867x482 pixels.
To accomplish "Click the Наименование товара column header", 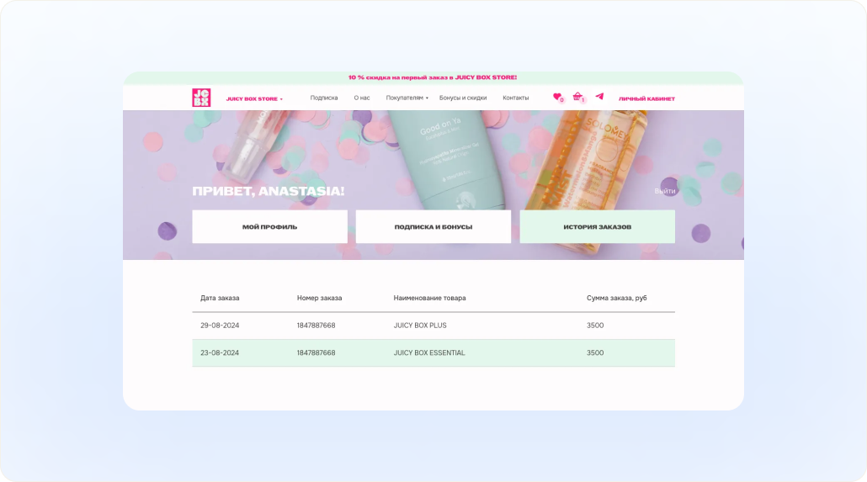I will (x=429, y=298).
